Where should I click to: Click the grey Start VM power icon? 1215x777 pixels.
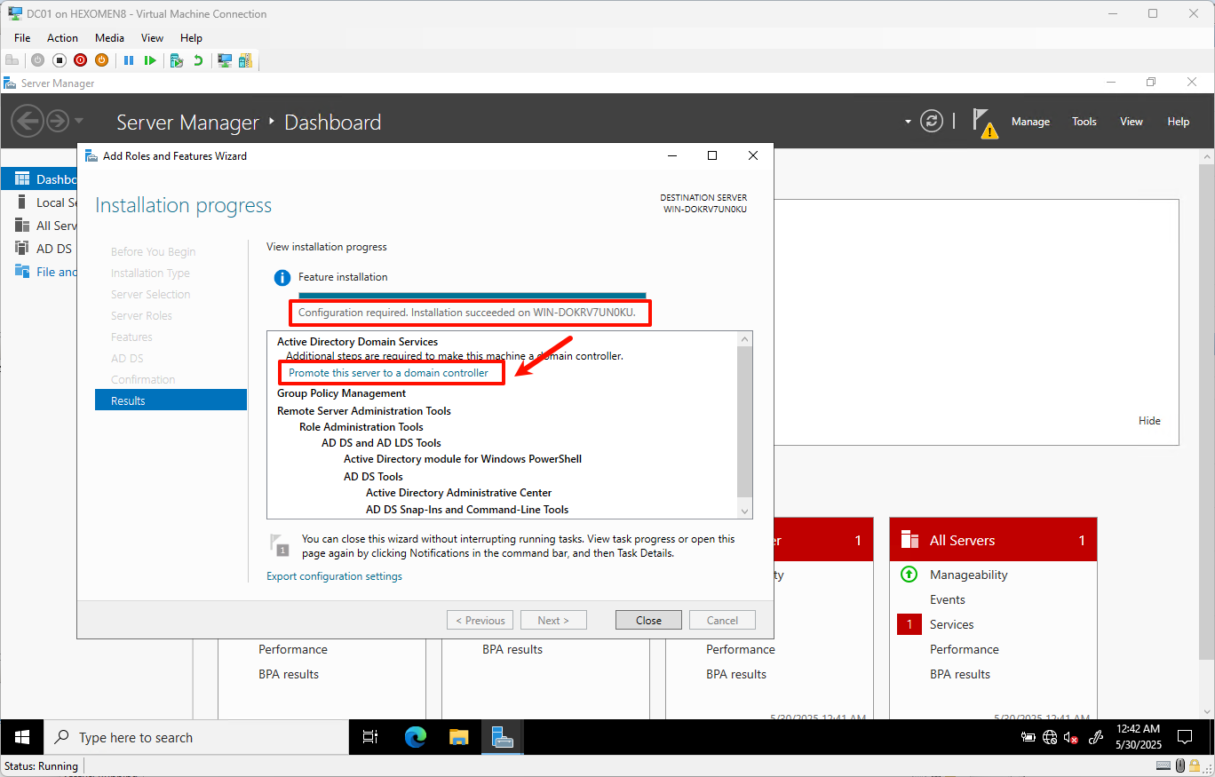pos(37,60)
